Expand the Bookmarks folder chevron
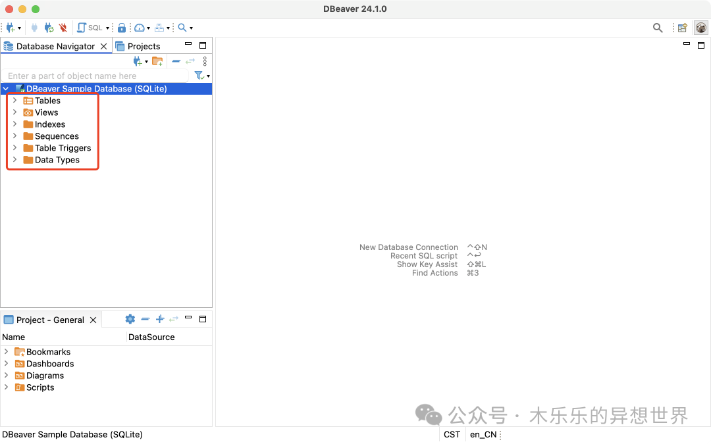This screenshot has width=711, height=444. [6, 351]
